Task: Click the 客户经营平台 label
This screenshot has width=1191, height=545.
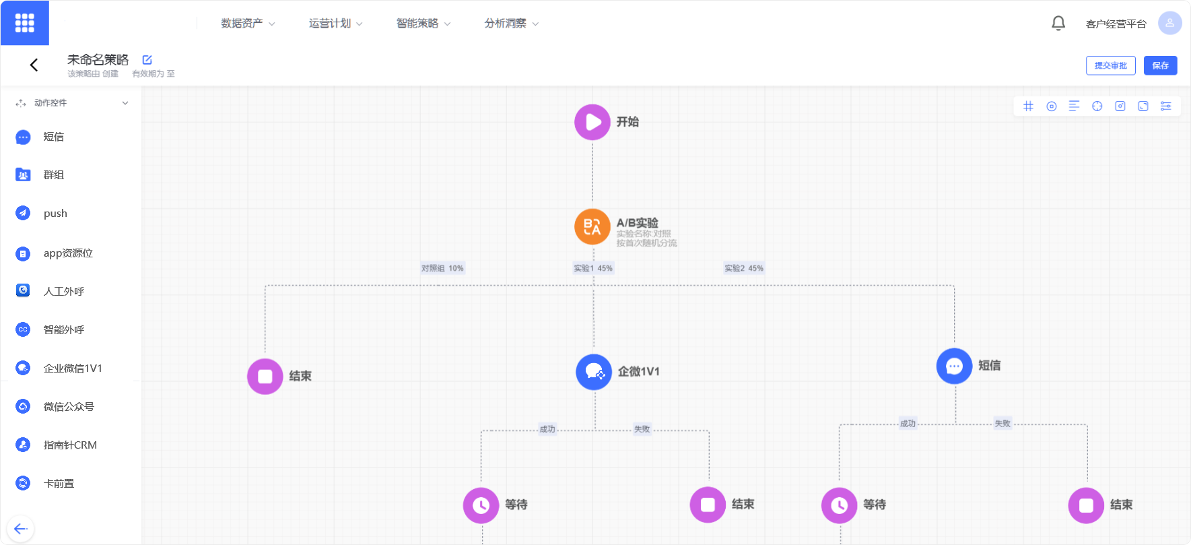Action: 1116,24
